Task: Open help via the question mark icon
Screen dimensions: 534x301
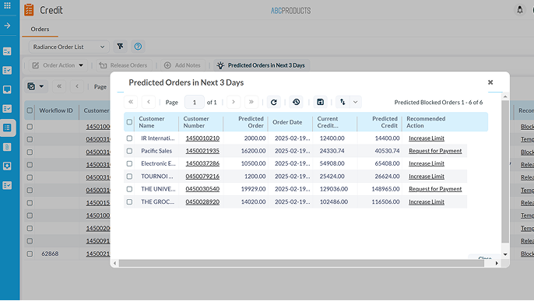Action: 138,47
